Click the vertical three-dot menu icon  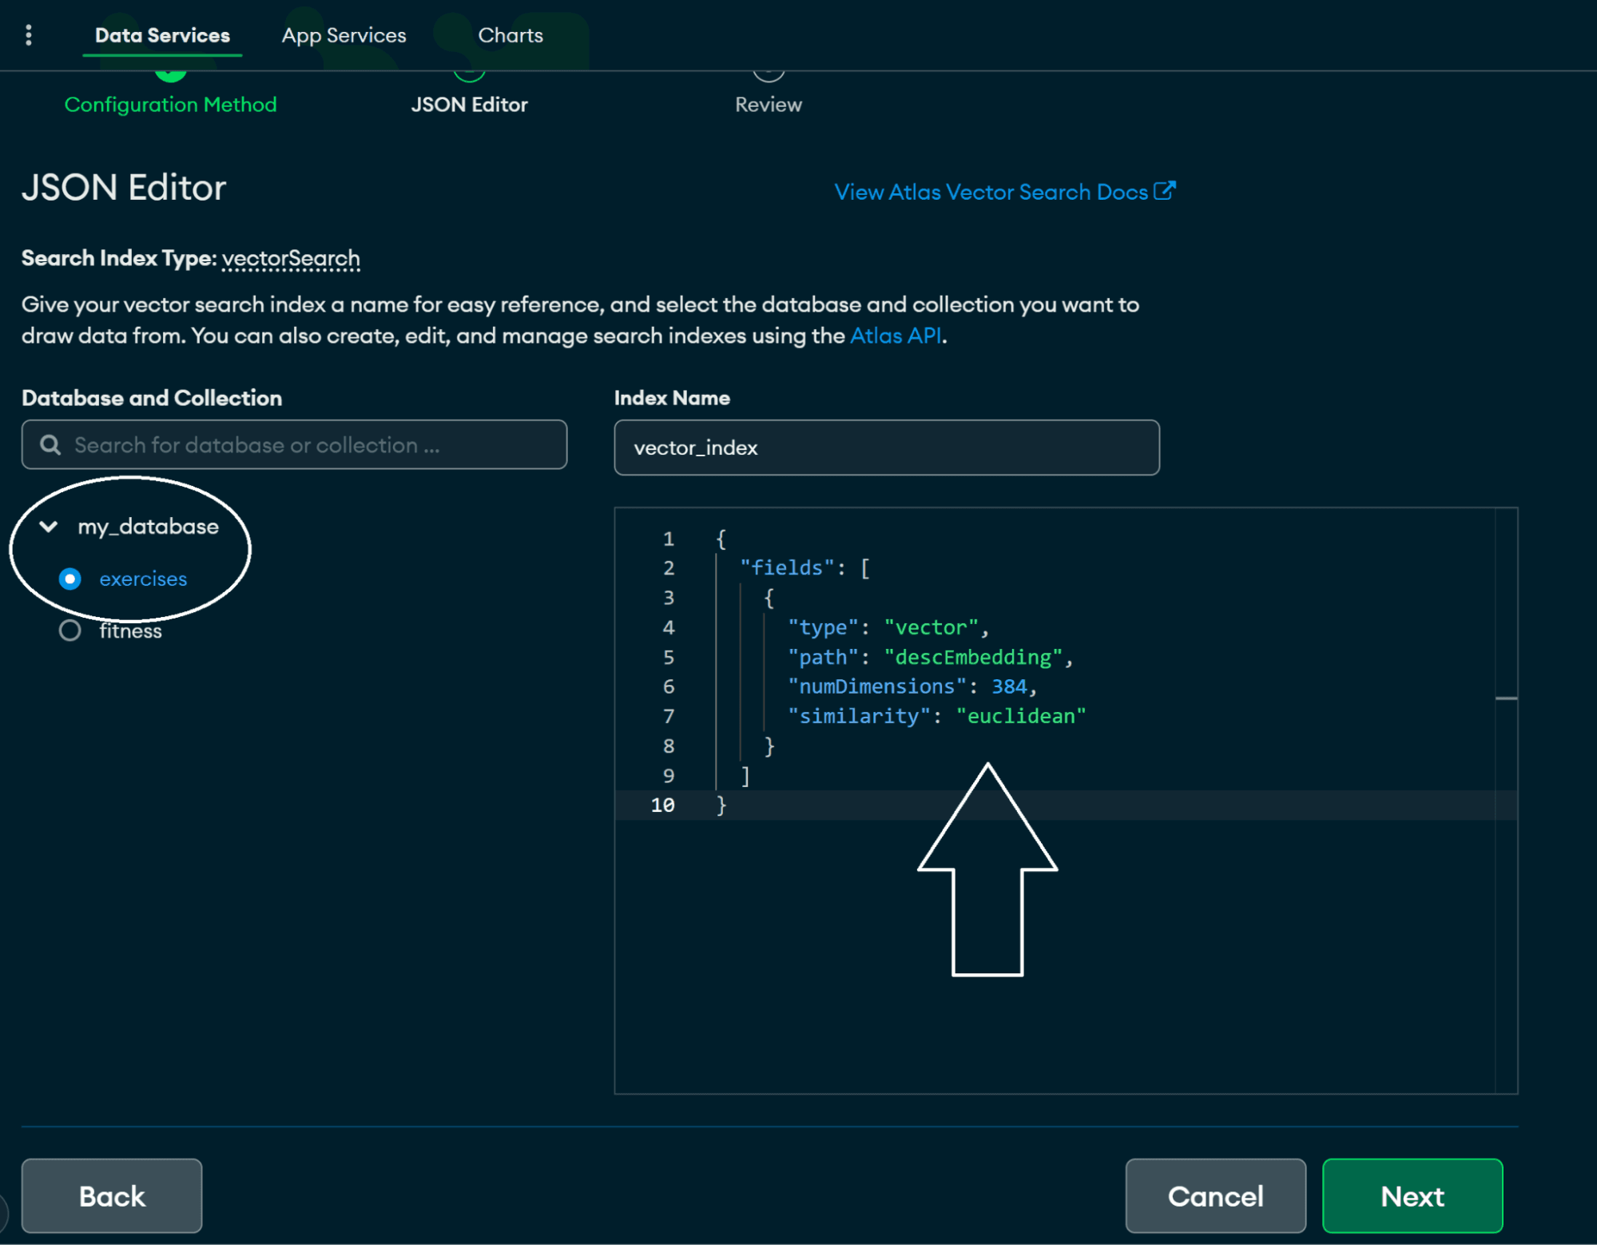[29, 34]
